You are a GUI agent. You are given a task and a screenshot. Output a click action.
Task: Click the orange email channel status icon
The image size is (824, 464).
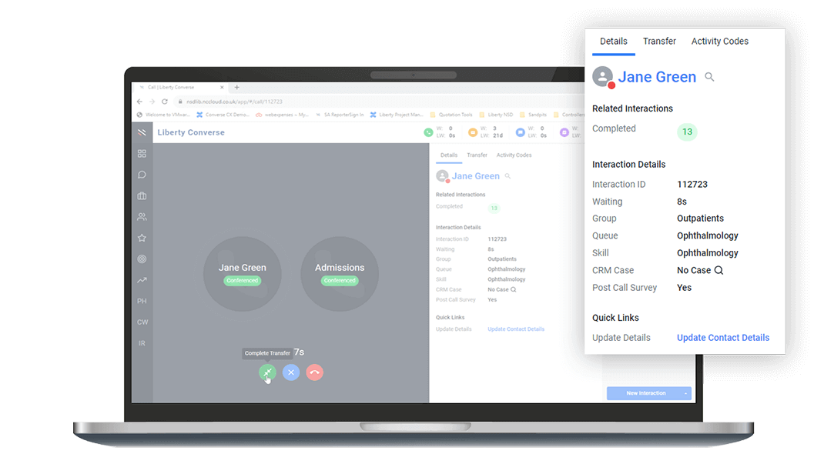coord(473,132)
